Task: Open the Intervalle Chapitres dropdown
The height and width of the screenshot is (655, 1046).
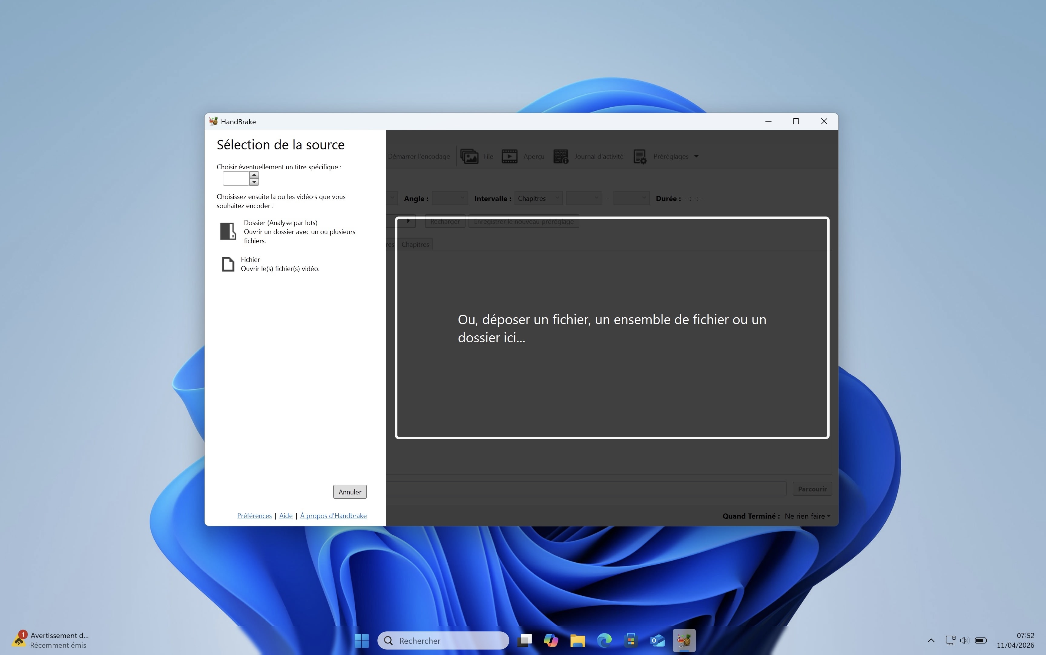Action: click(537, 198)
